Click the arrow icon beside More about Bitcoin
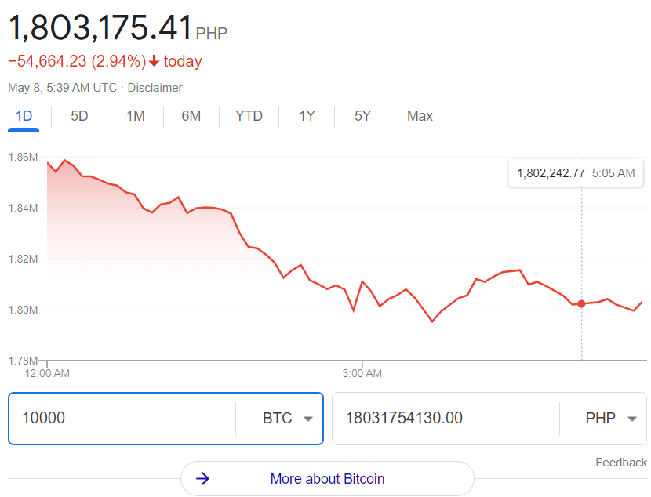The width and height of the screenshot is (651, 497). (x=202, y=479)
